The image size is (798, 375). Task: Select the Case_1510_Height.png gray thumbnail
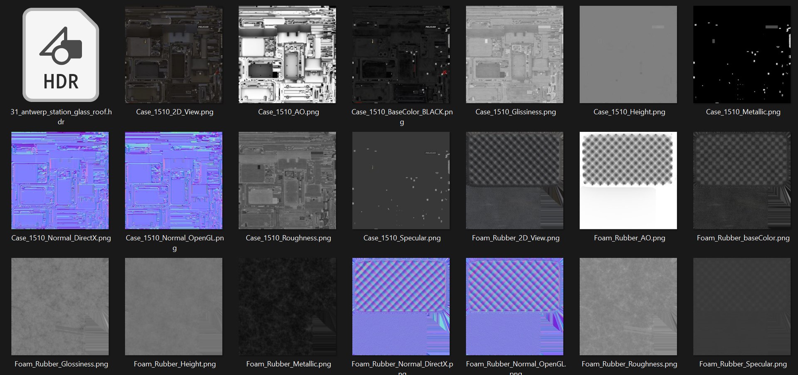pyautogui.click(x=628, y=54)
